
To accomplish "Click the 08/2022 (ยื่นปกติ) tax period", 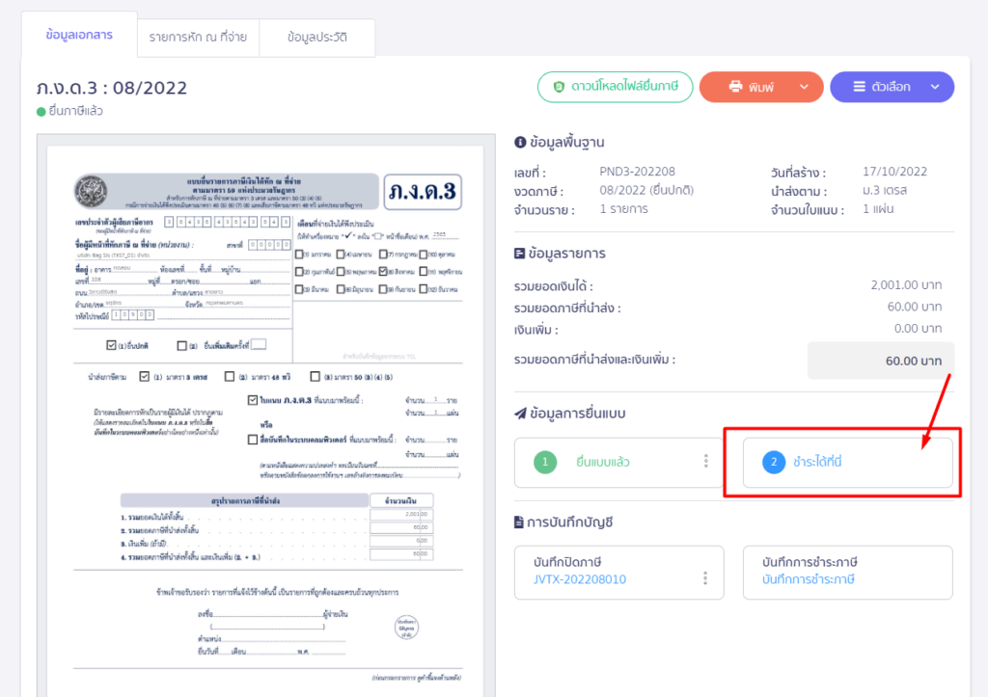I will coord(646,190).
